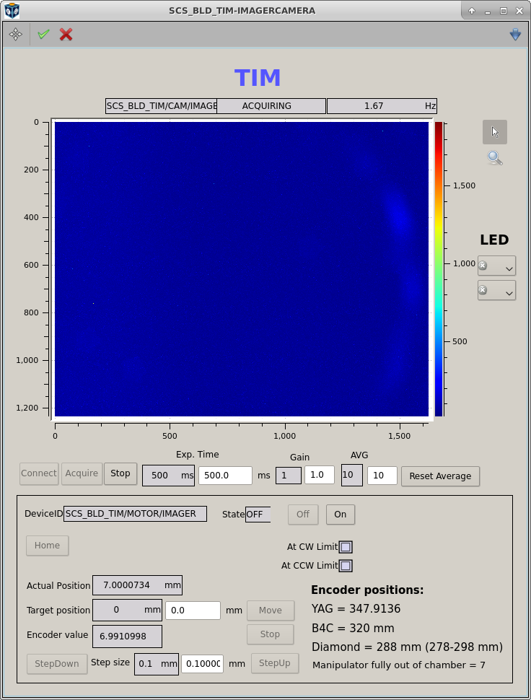Click the Move button

(271, 611)
